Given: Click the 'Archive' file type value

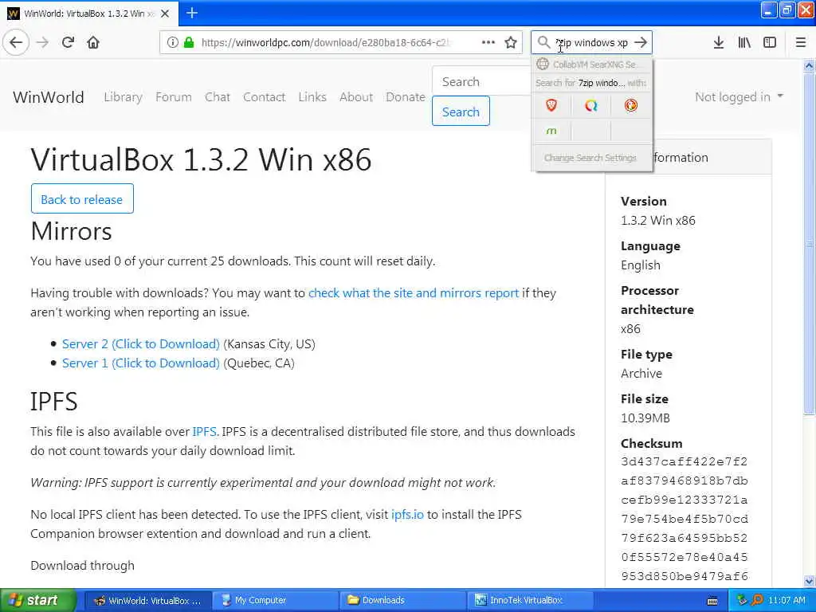Looking at the screenshot, I should pos(641,374).
